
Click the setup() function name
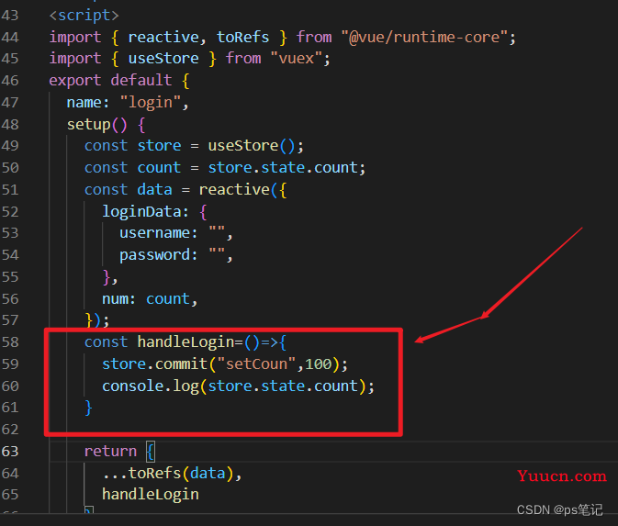click(97, 125)
